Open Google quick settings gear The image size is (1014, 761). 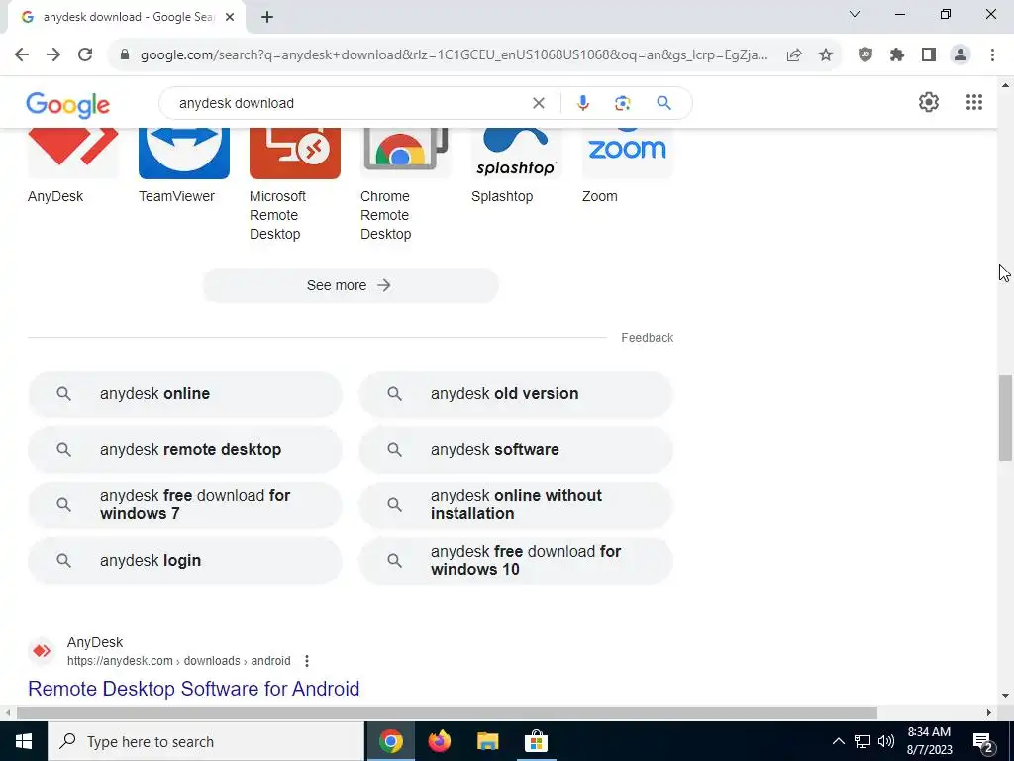click(929, 102)
